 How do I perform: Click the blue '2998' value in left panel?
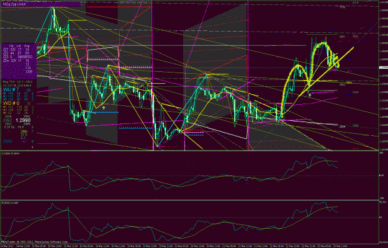click(x=6, y=141)
